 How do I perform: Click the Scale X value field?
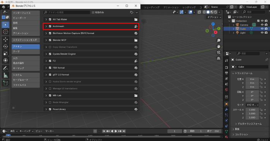pos(252,110)
